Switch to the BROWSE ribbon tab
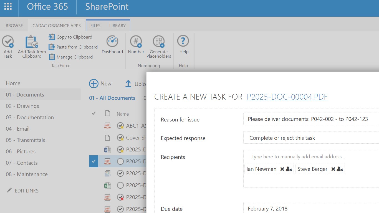The height and width of the screenshot is (213, 379). [14, 26]
